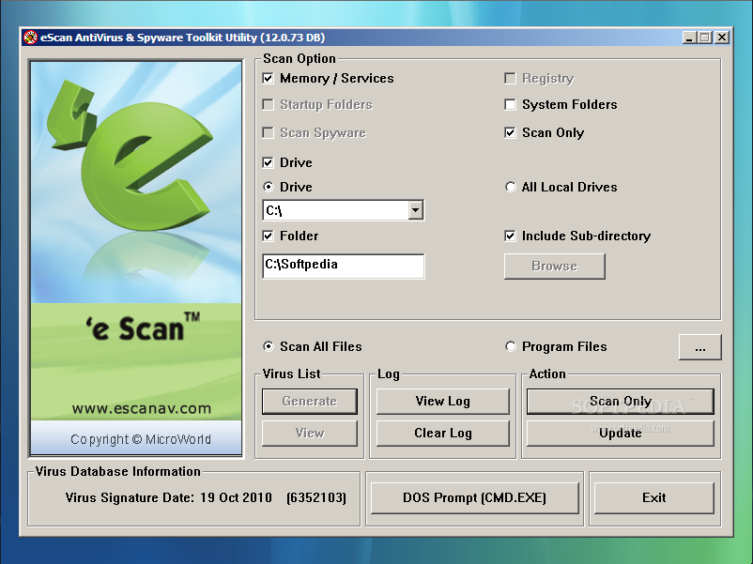Viewport: 753px width, 564px height.
Task: Select the Scan All Files radio button
Action: click(269, 346)
